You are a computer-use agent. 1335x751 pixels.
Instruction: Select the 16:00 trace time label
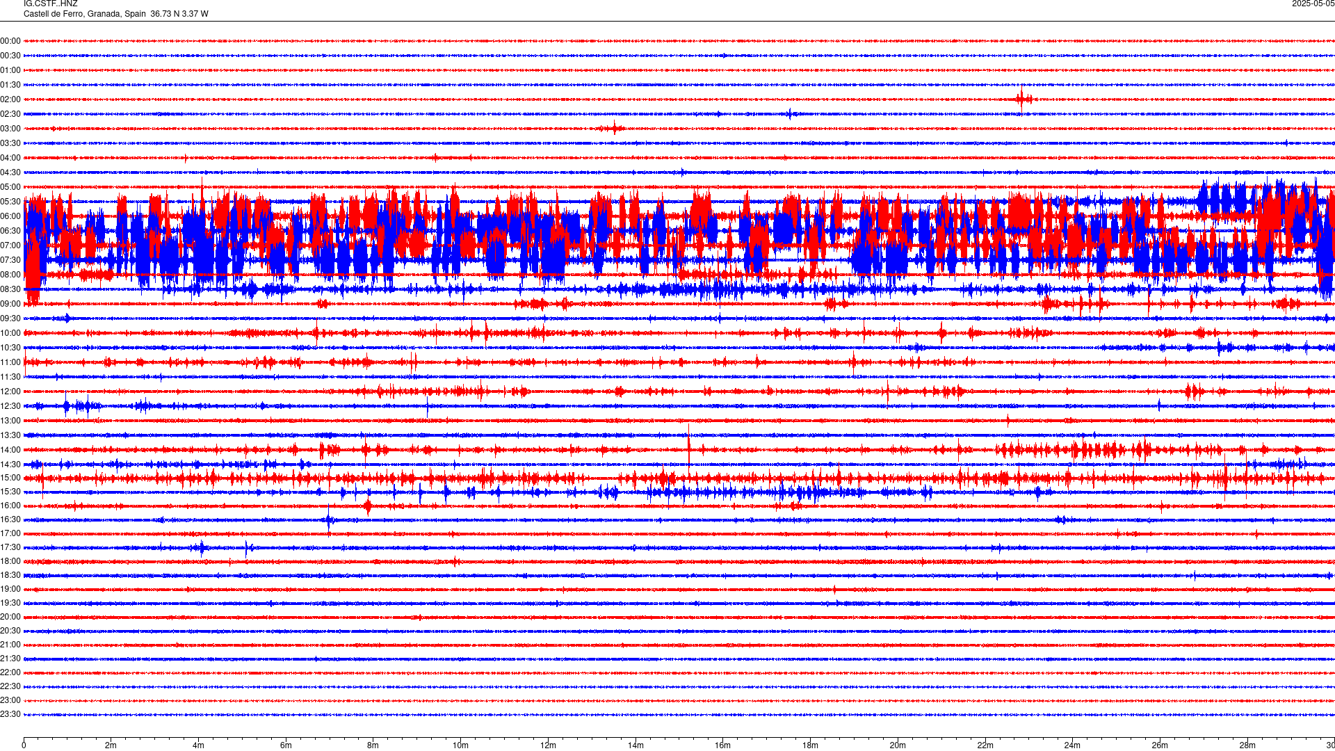click(10, 506)
